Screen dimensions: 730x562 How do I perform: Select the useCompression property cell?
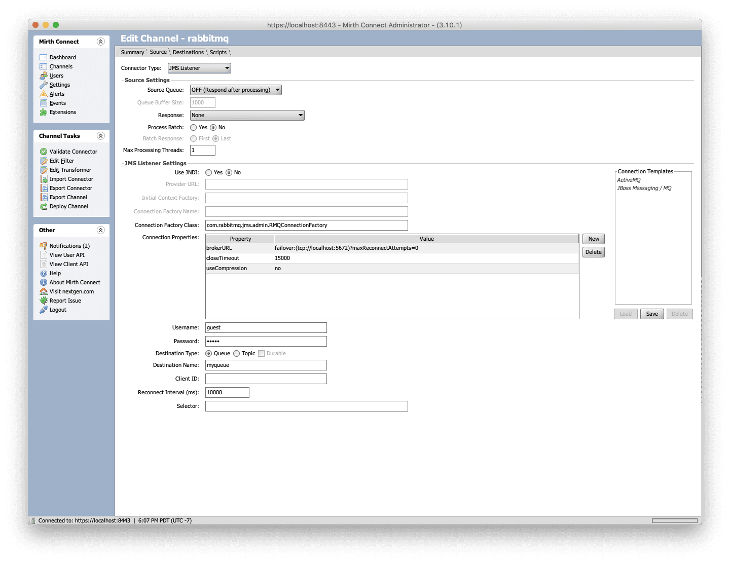pyautogui.click(x=240, y=268)
